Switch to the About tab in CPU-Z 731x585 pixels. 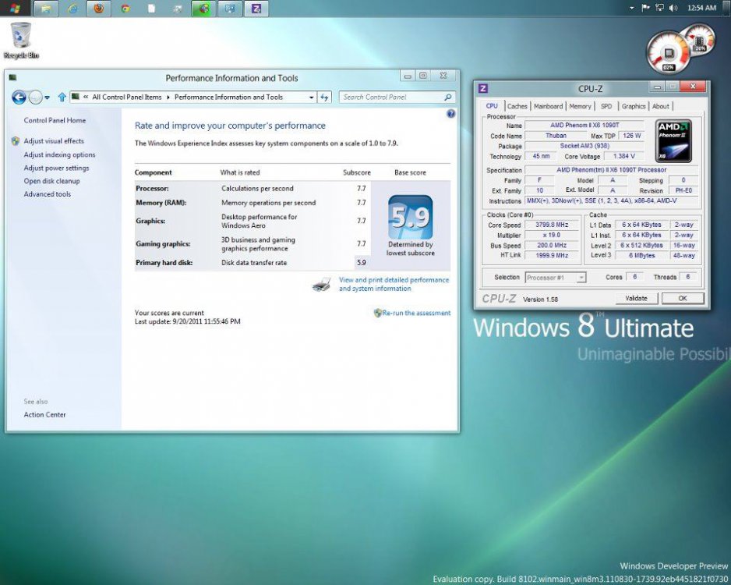pyautogui.click(x=661, y=106)
